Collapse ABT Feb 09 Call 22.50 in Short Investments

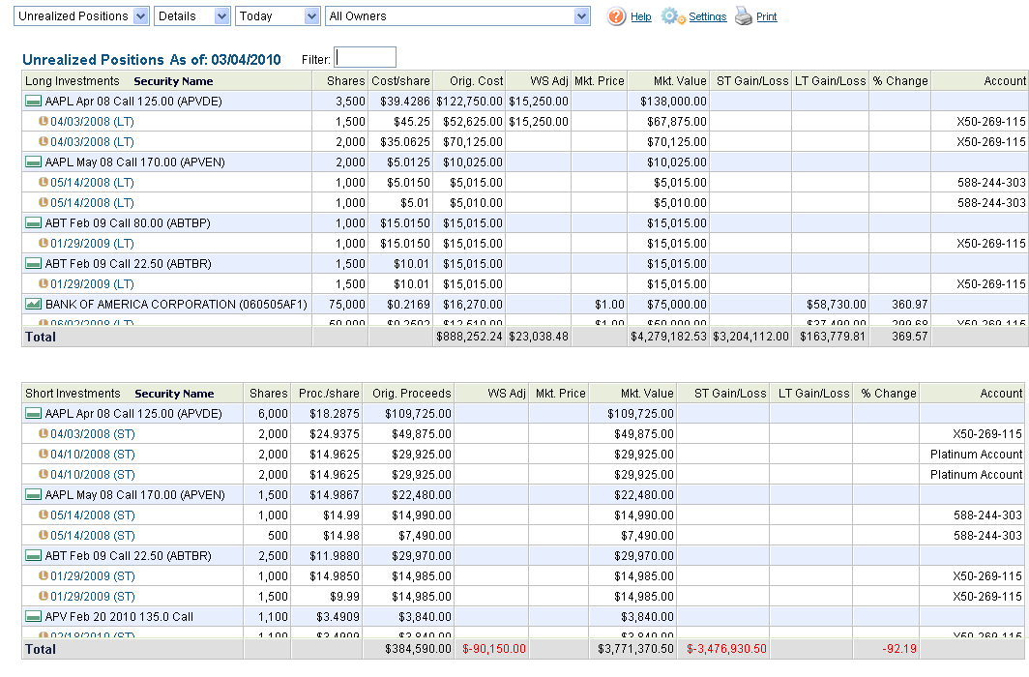[x=33, y=556]
